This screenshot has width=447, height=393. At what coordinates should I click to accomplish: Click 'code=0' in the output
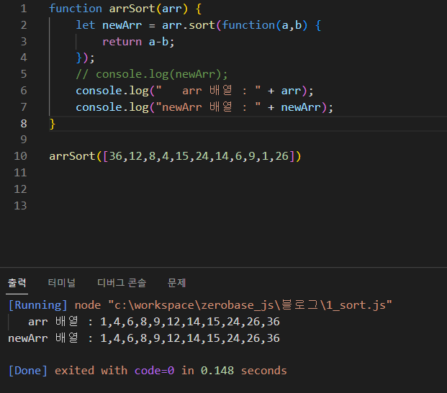pos(154,371)
